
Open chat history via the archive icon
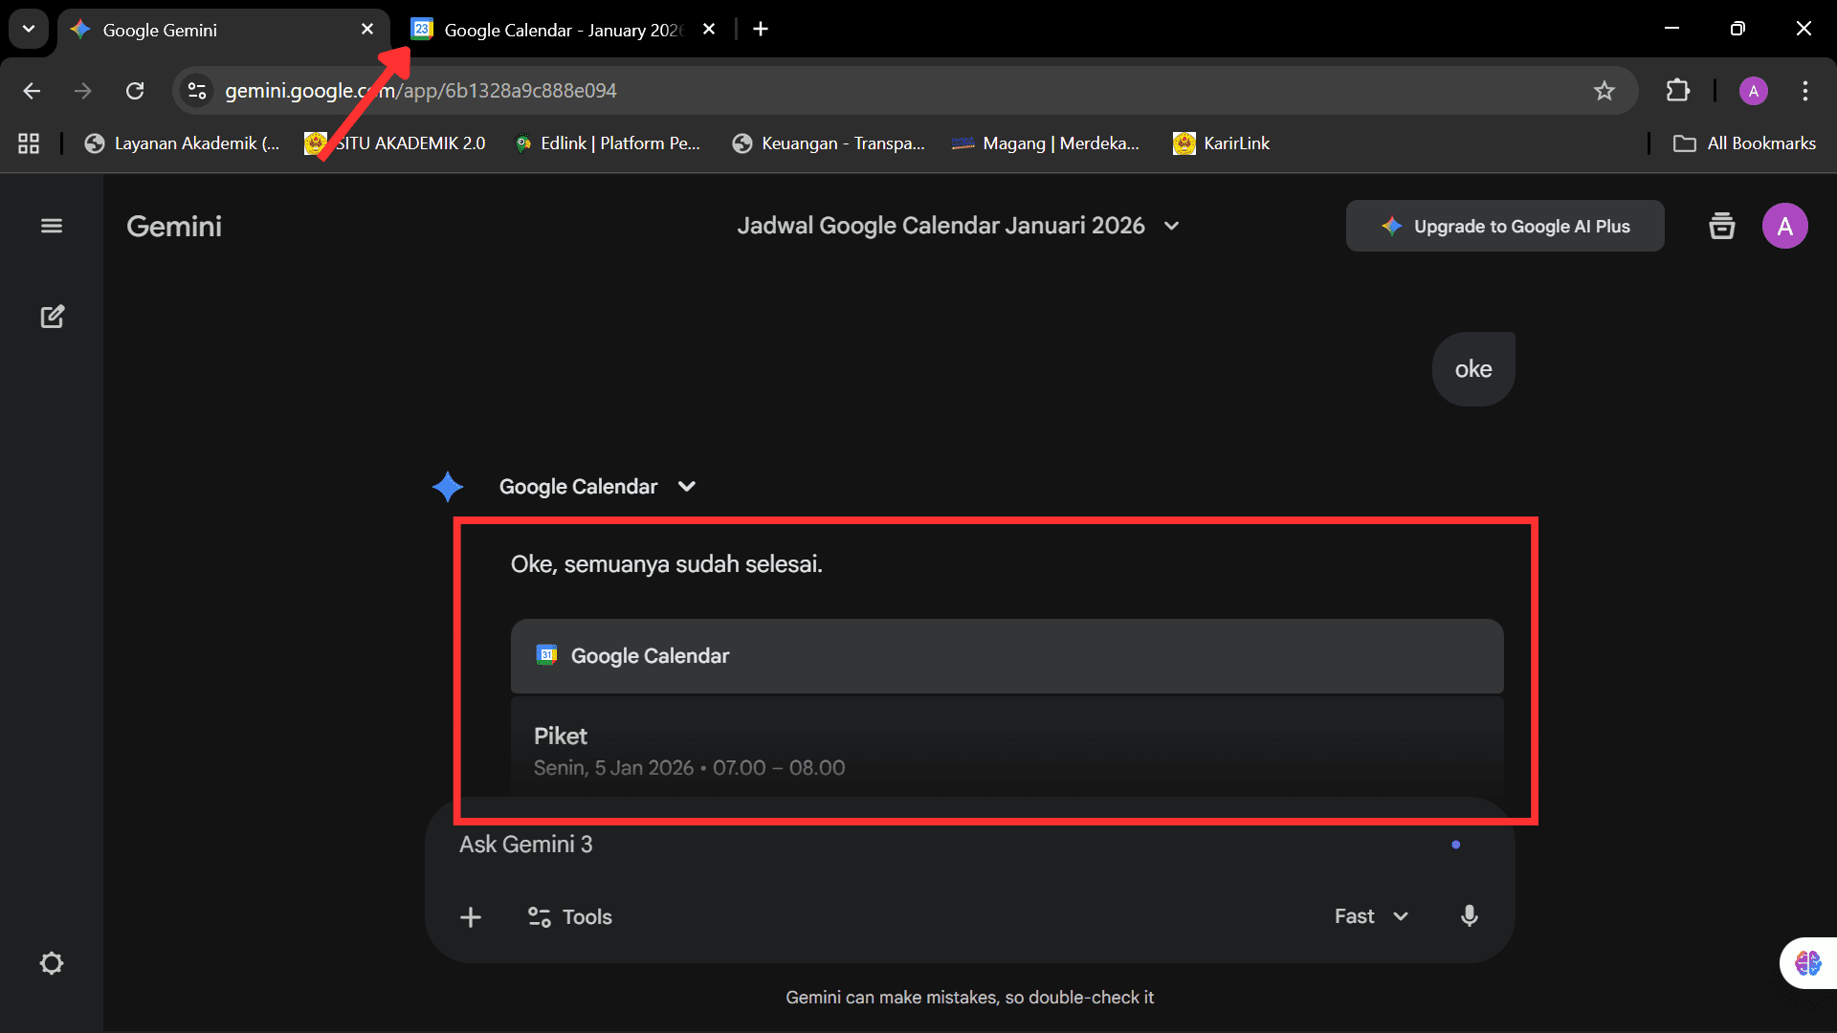tap(1721, 226)
